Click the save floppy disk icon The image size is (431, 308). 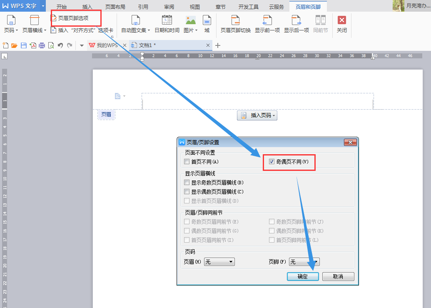coord(24,45)
